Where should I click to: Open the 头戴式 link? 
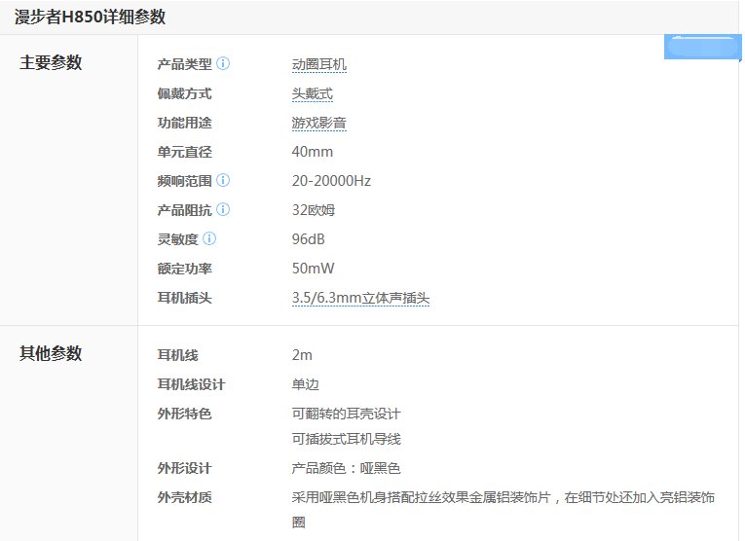313,94
